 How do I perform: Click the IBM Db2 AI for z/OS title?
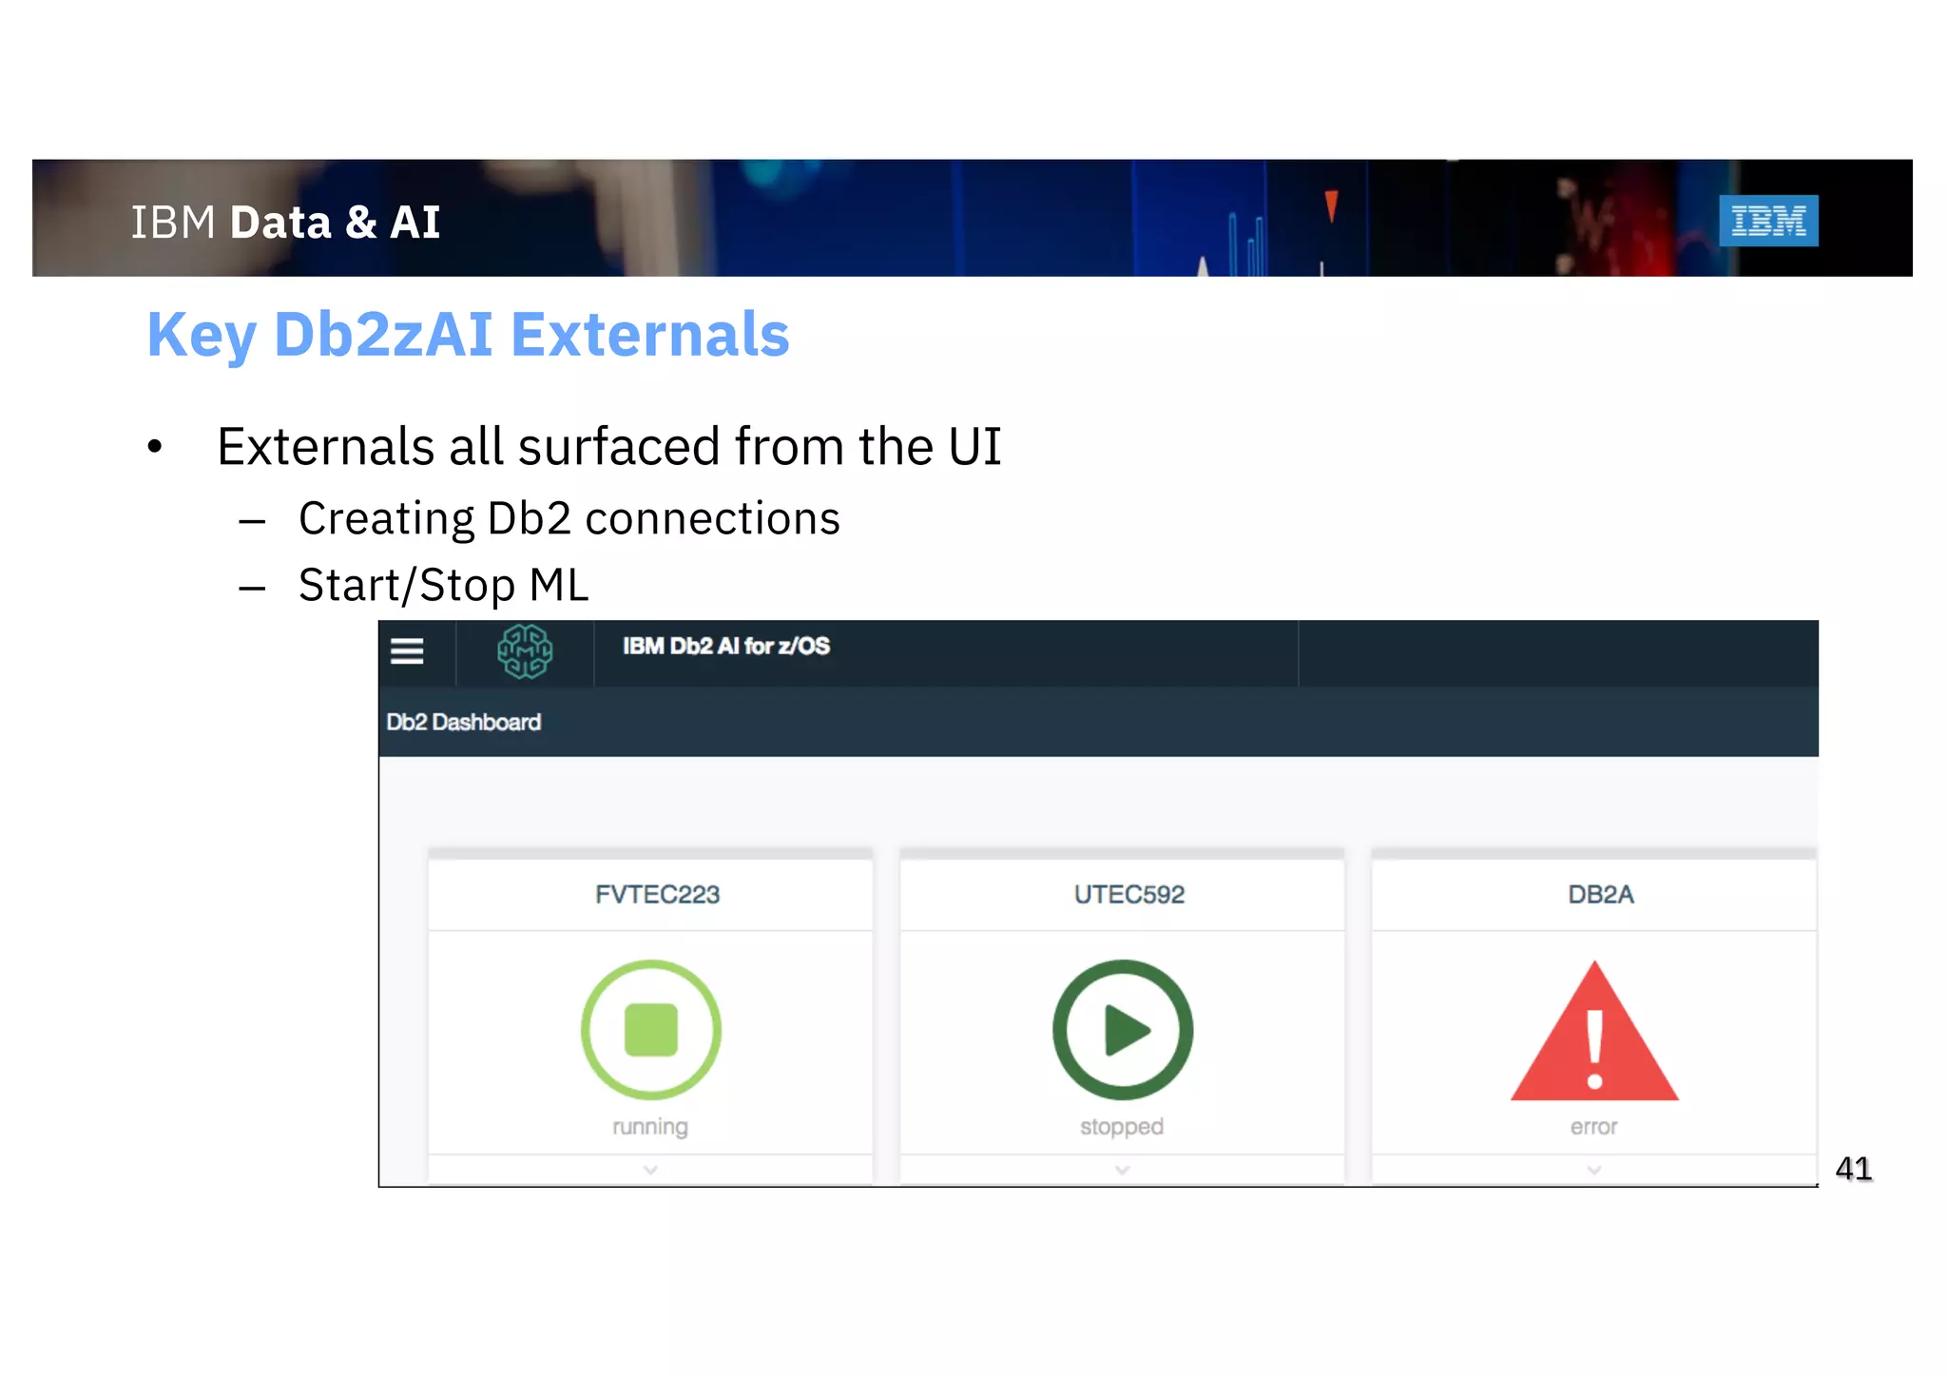click(726, 646)
